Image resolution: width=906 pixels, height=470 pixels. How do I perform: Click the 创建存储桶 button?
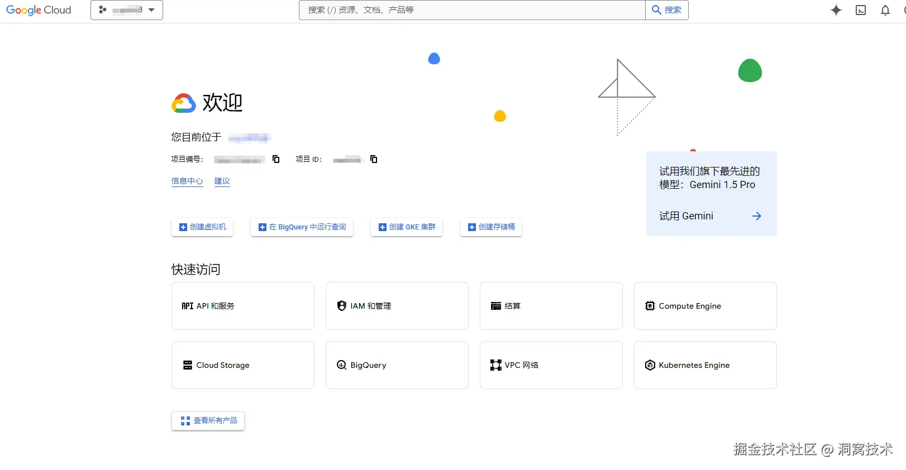click(x=491, y=227)
